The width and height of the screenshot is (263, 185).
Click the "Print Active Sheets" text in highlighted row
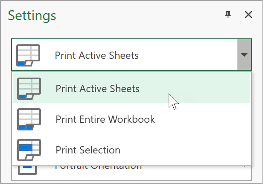97,89
